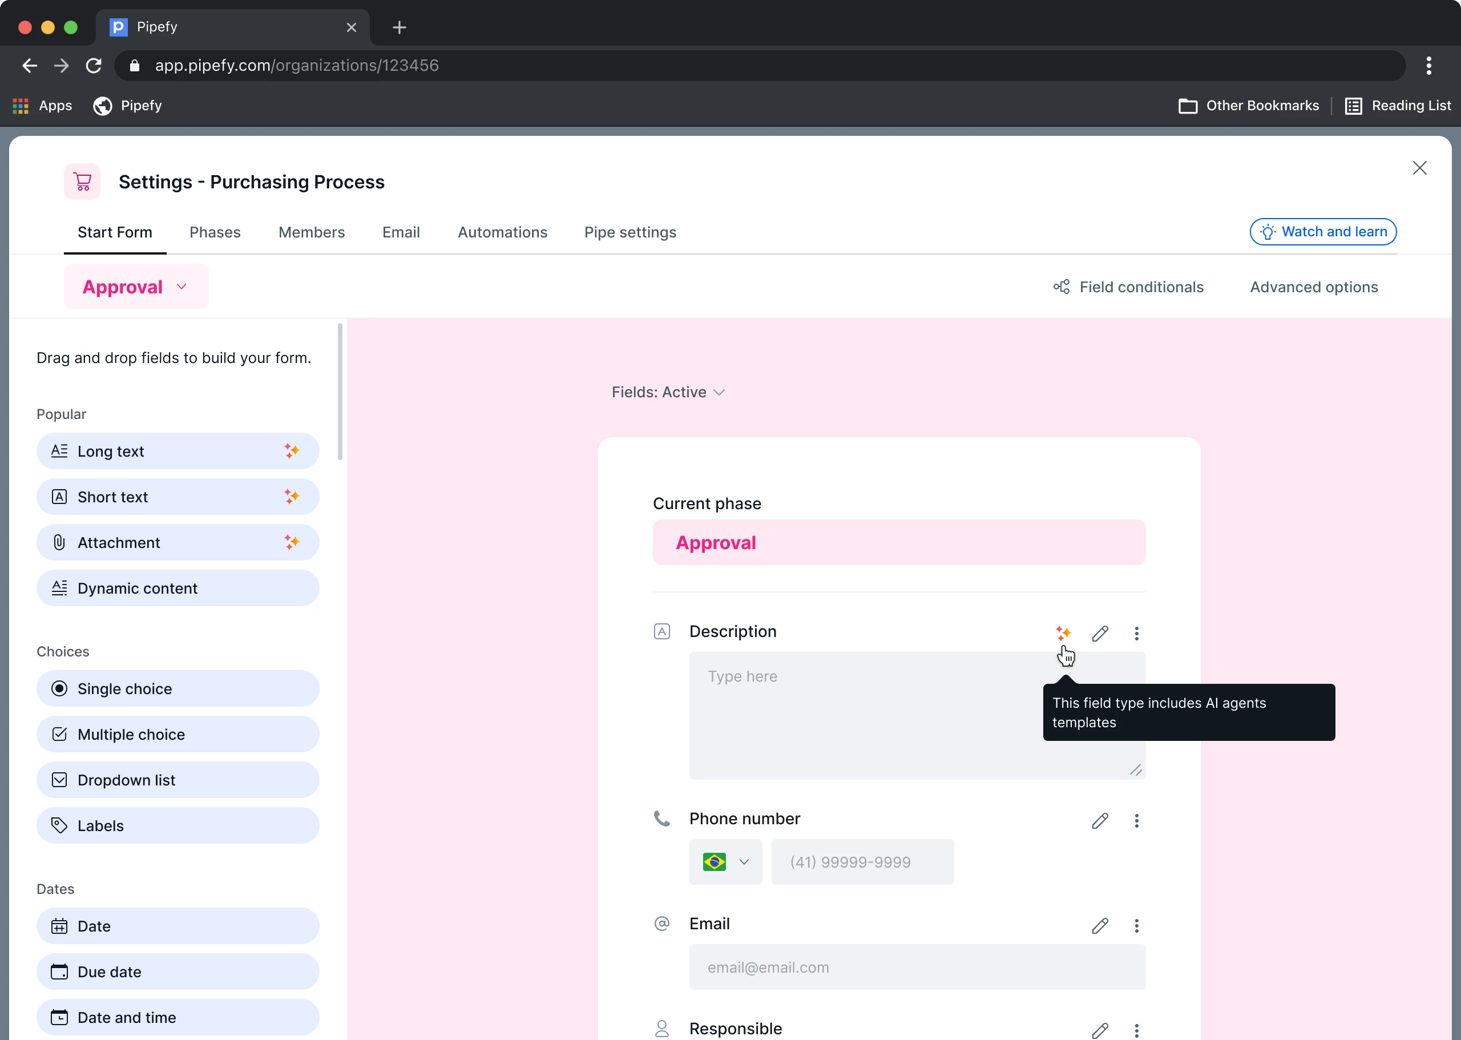Click the pencil icon for the Responsible field

tap(1099, 1029)
